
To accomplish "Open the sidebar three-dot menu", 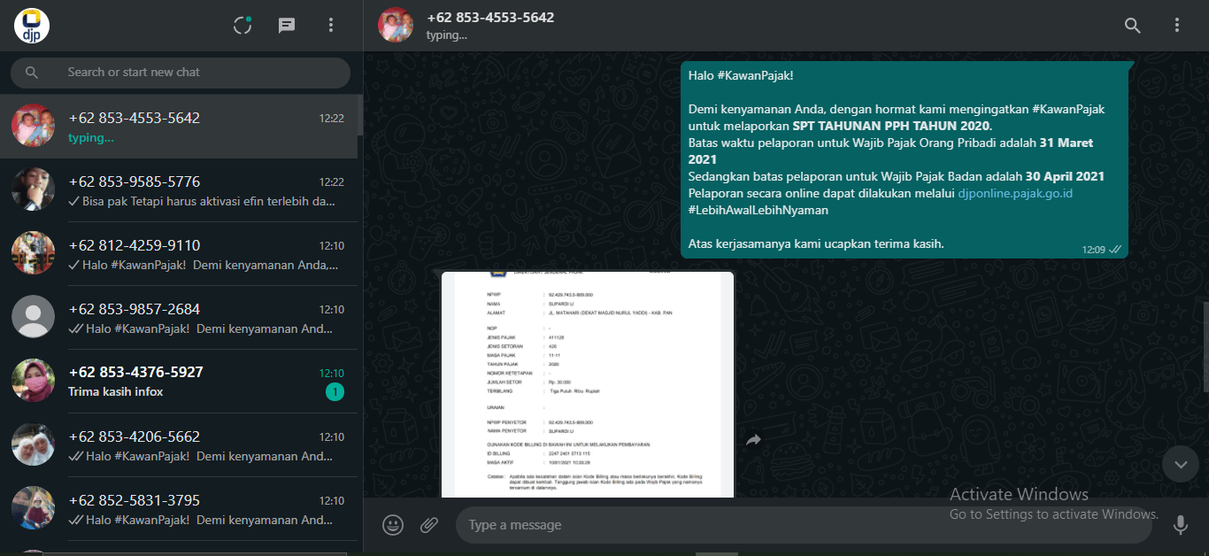I will [331, 26].
